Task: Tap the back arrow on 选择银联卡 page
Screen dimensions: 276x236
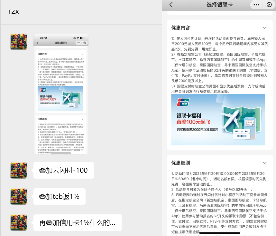Action: (x=170, y=5)
